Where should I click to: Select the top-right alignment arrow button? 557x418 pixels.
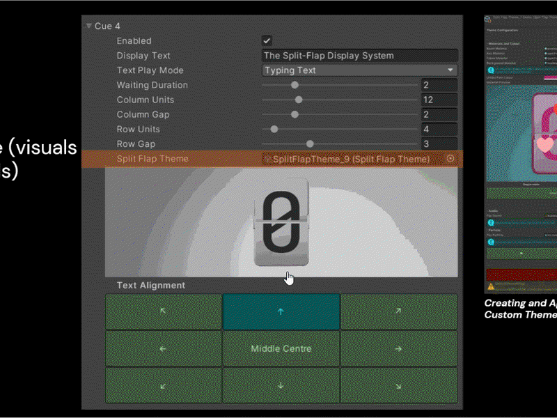pos(398,311)
